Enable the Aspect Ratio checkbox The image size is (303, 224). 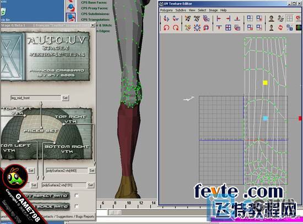point(77,195)
